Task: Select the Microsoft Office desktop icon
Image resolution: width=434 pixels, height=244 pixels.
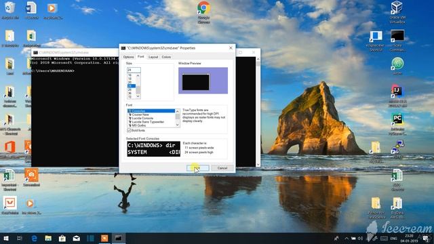Action: pos(10,147)
